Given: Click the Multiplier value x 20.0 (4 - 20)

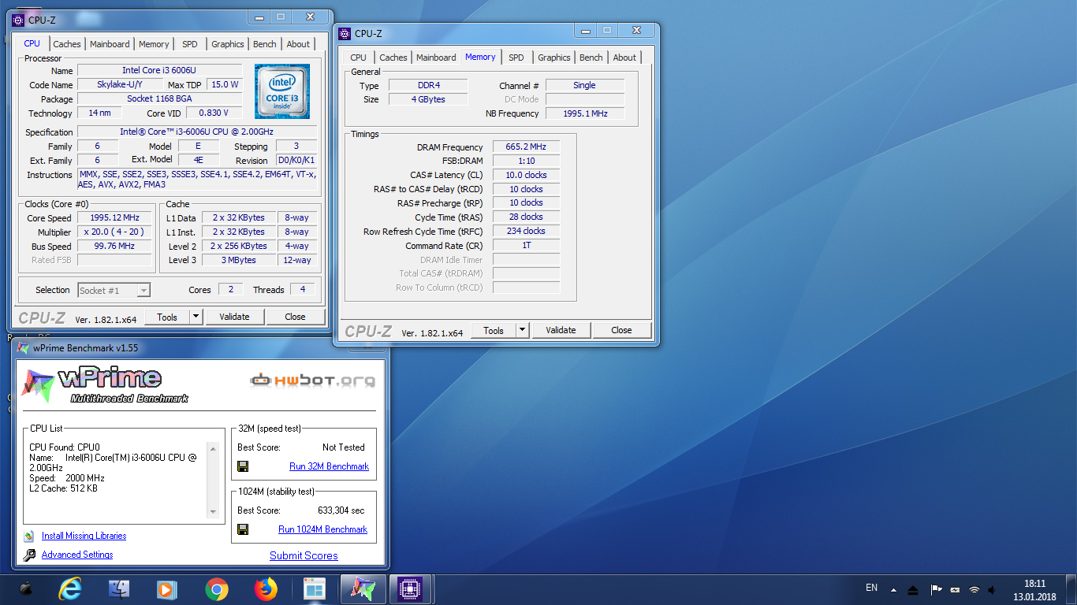Looking at the screenshot, I should click(114, 232).
